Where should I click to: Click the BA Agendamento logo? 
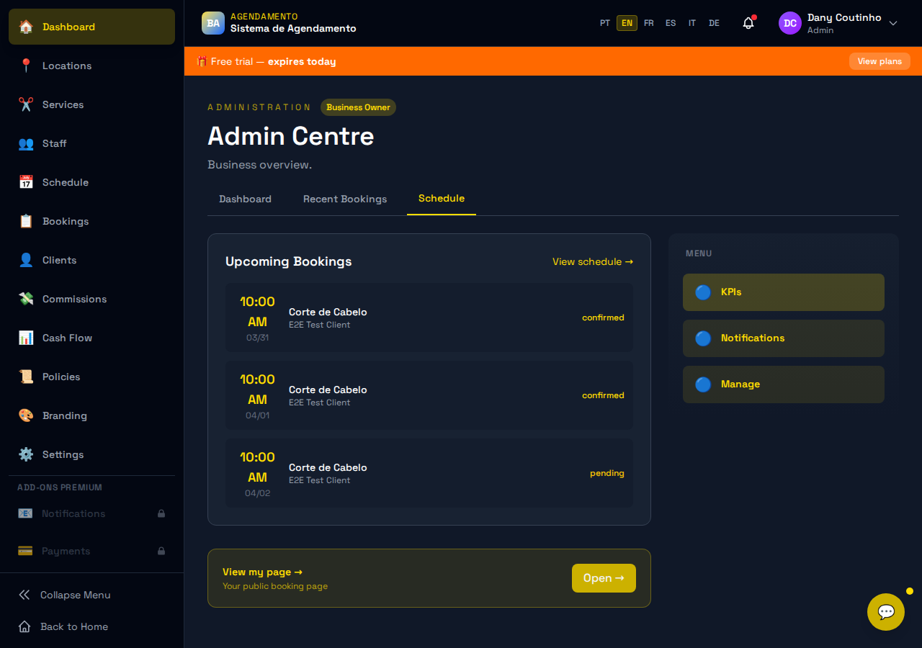213,23
